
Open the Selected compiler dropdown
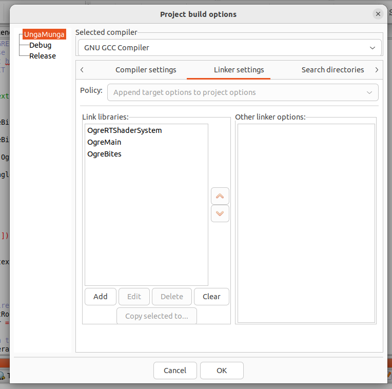tap(229, 48)
